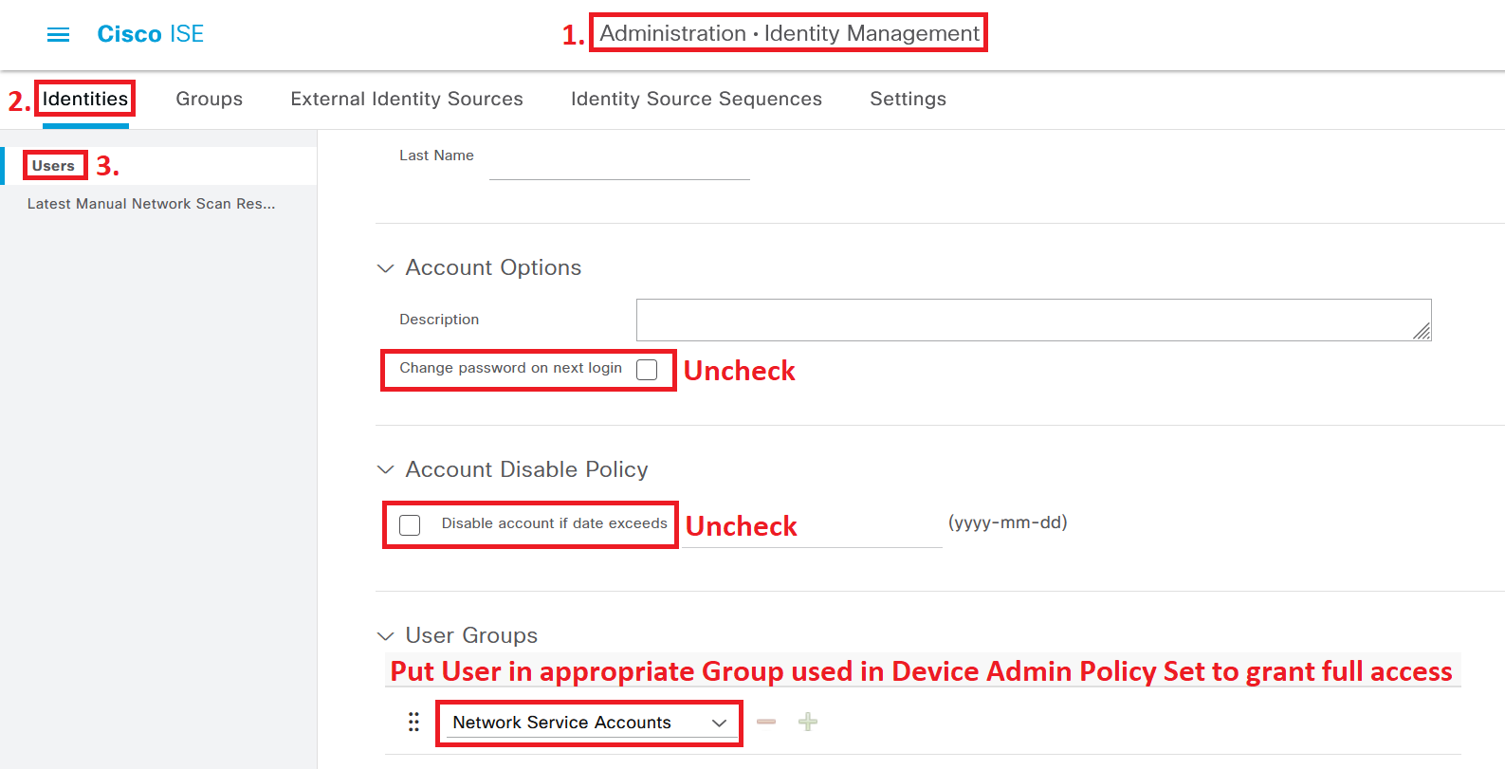Open the hamburger navigation menu
This screenshot has width=1505, height=769.
coord(58,35)
